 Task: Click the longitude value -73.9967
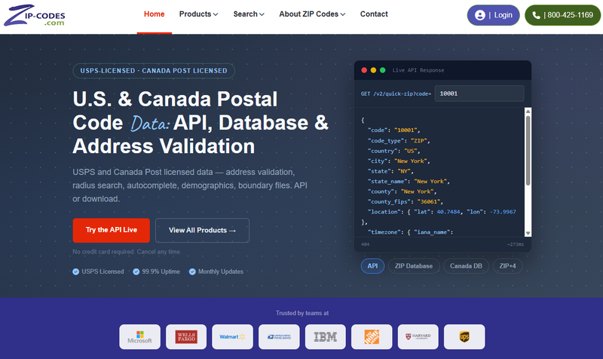pyautogui.click(x=503, y=212)
